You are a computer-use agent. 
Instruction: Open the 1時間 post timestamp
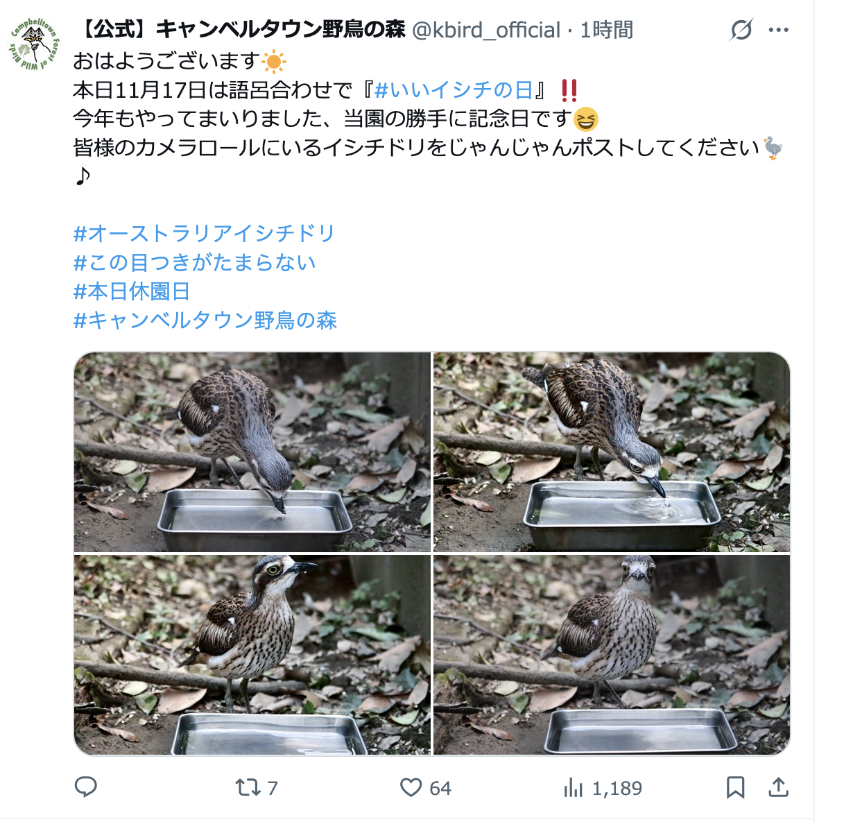(607, 30)
